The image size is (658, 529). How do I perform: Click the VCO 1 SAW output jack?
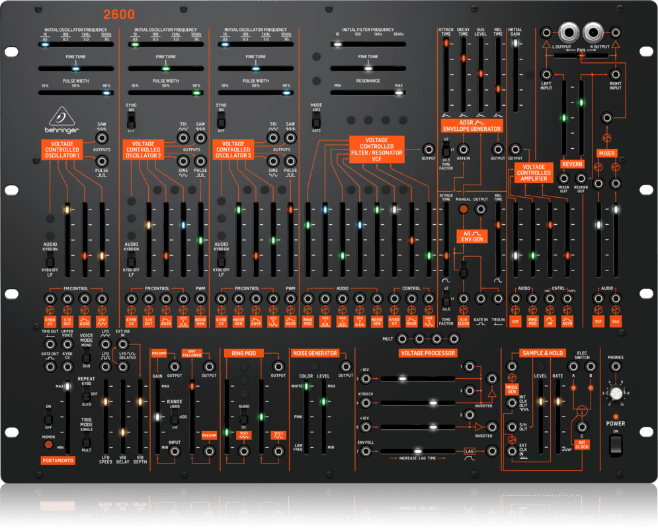[x=102, y=138]
